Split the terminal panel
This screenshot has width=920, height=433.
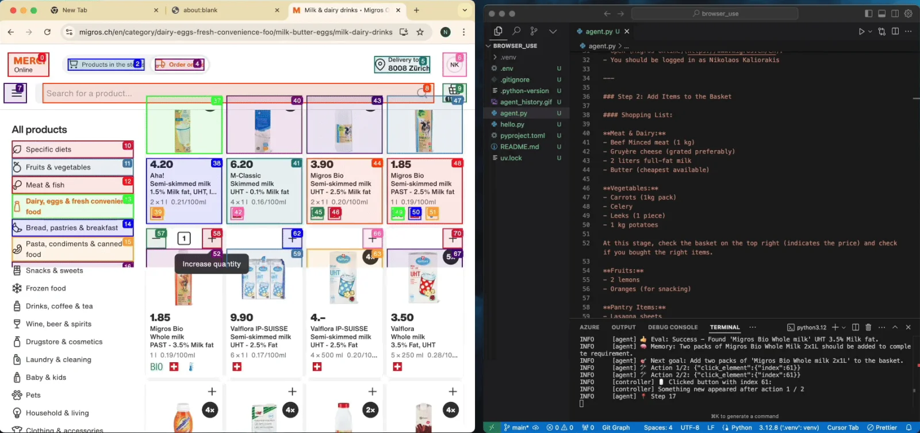856,327
